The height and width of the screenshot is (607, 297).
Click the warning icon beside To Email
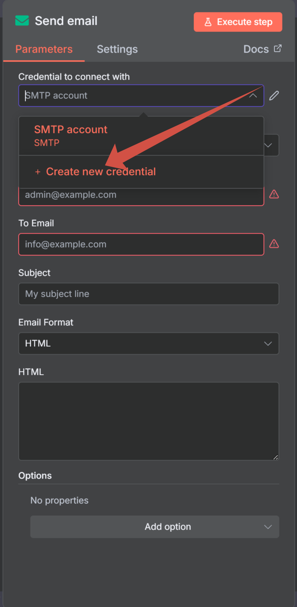pos(274,244)
